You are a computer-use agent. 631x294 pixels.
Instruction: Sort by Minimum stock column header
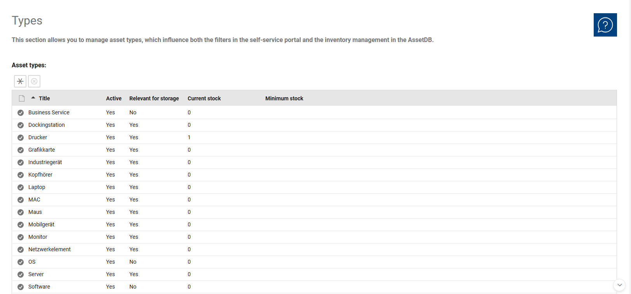(284, 98)
